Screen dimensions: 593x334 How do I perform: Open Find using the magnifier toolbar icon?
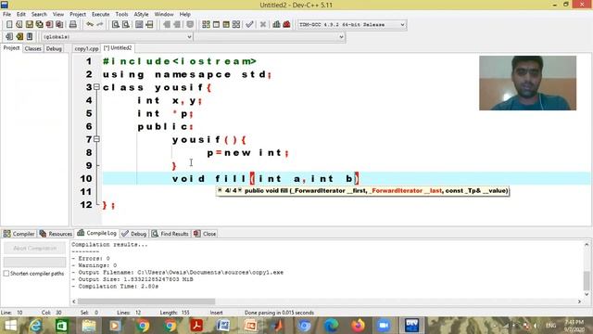[115, 25]
